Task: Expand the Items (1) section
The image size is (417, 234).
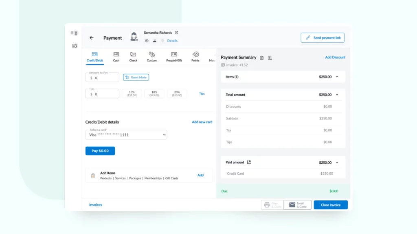Action: (337, 77)
